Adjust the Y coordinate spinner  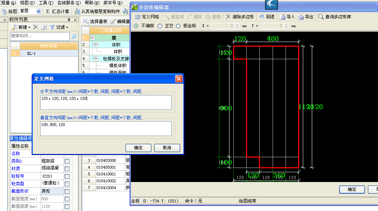coord(286,26)
